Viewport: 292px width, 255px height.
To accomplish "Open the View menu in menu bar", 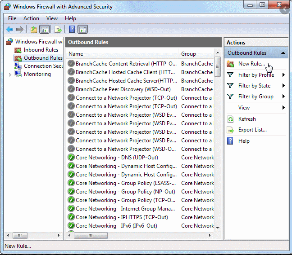I will 52,18.
